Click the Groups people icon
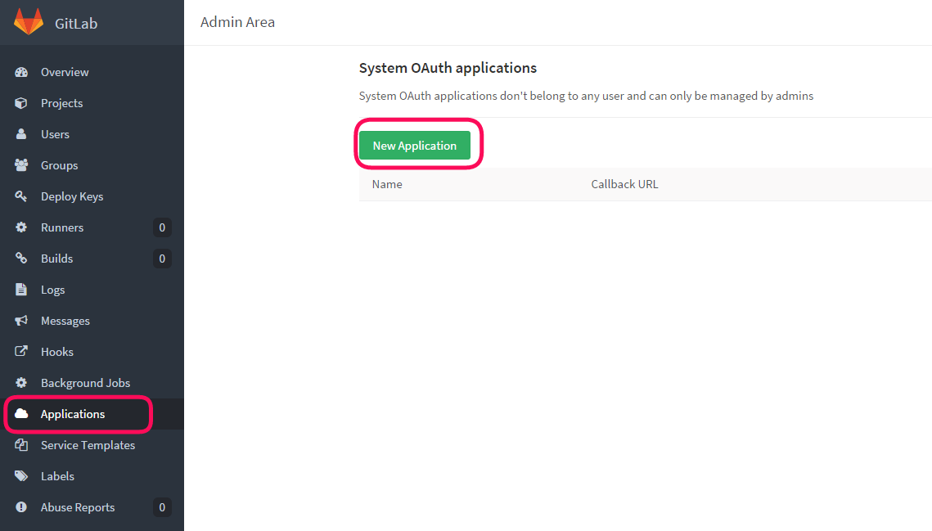 [x=21, y=164]
